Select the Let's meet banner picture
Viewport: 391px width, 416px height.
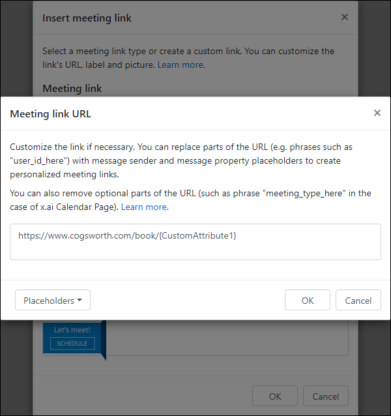pyautogui.click(x=74, y=340)
